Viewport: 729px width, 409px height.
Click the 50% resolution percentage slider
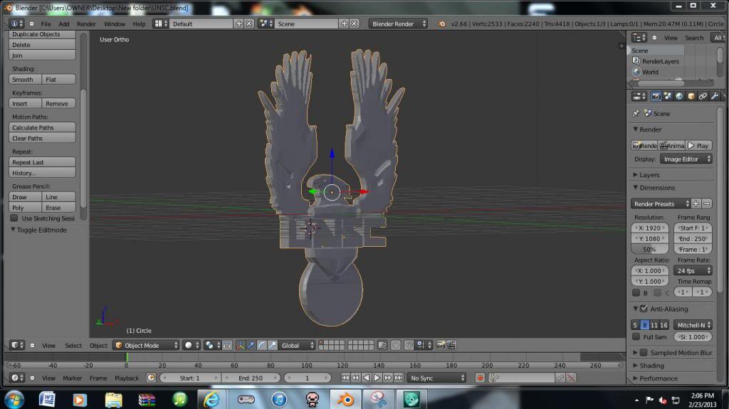(x=650, y=250)
